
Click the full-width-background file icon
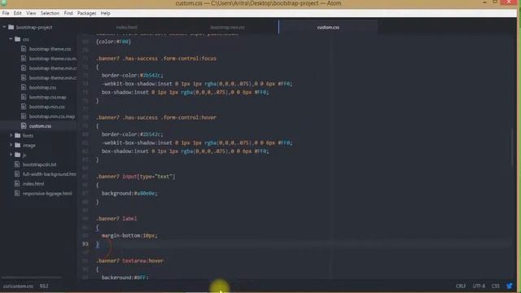click(17, 174)
